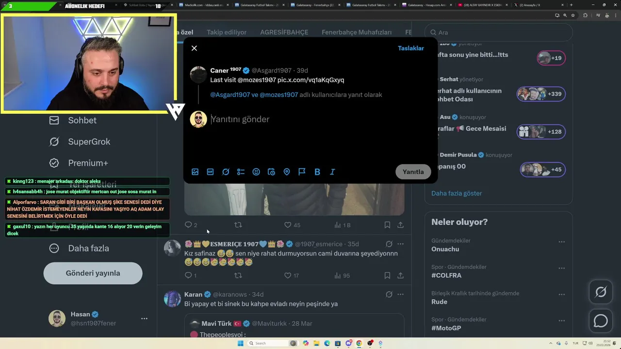Toggle italic formatting in reply
Viewport: 621px width, 349px height.
[332, 172]
